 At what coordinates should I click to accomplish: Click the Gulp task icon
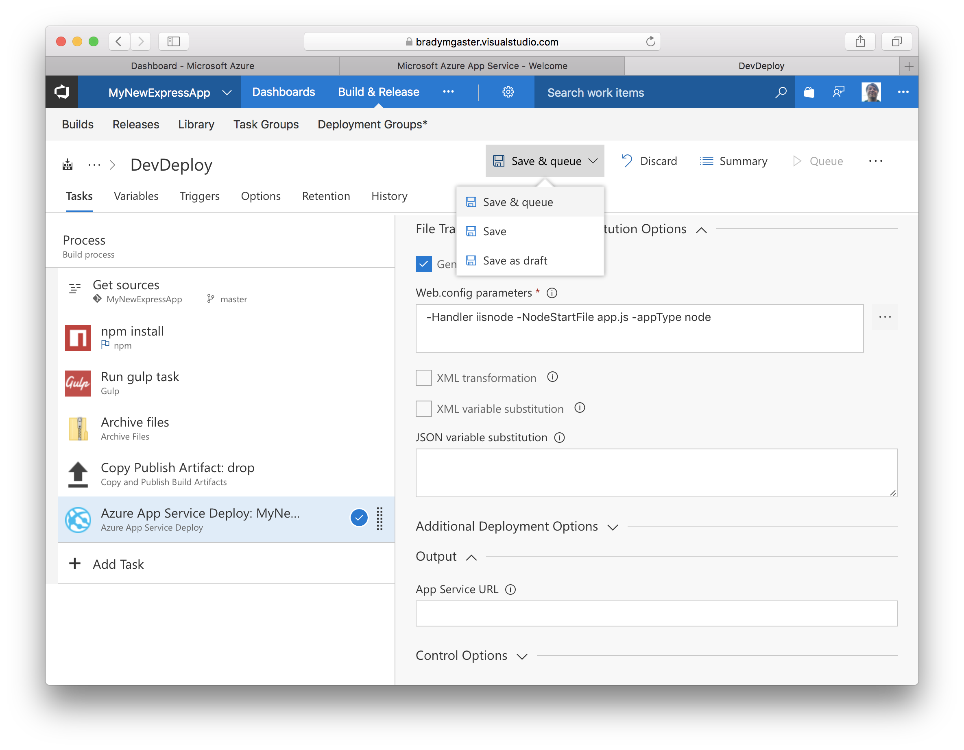pos(78,383)
